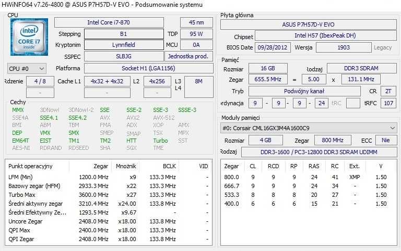Click the 2T command rate value

click(388, 91)
